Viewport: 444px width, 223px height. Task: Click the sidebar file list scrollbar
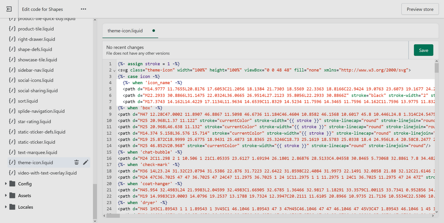95,201
